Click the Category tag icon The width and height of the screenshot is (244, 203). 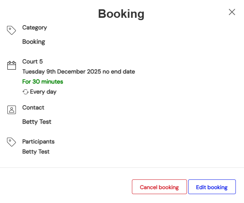[12, 30]
